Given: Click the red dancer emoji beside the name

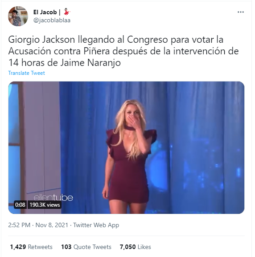Looking at the screenshot, I should click(67, 12).
